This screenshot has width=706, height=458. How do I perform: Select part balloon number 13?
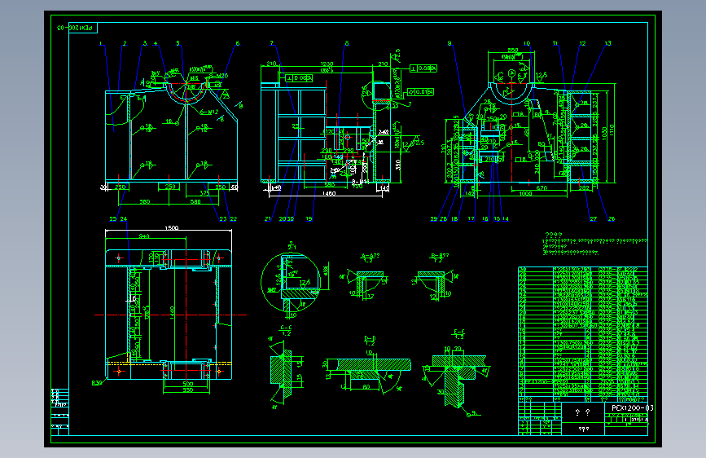(607, 44)
